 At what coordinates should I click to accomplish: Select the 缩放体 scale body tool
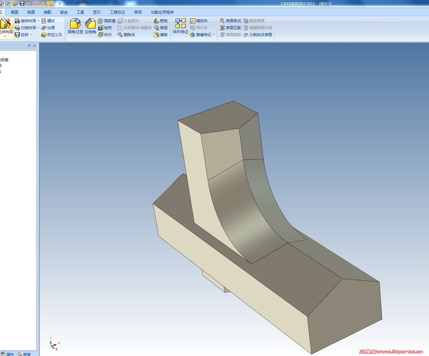199,21
